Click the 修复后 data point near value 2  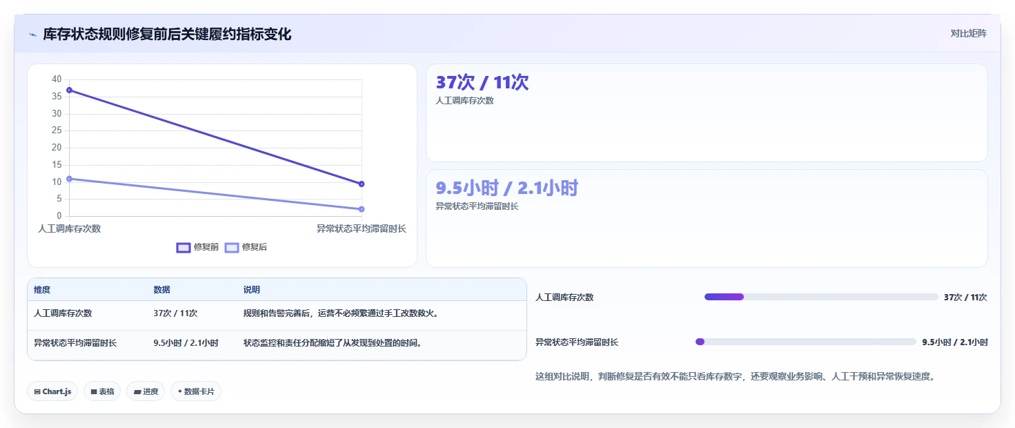click(362, 209)
